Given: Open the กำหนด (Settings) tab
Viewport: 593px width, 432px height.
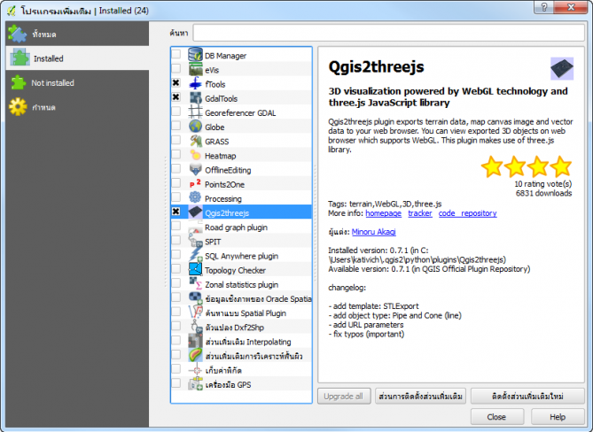Looking at the screenshot, I should [x=77, y=107].
